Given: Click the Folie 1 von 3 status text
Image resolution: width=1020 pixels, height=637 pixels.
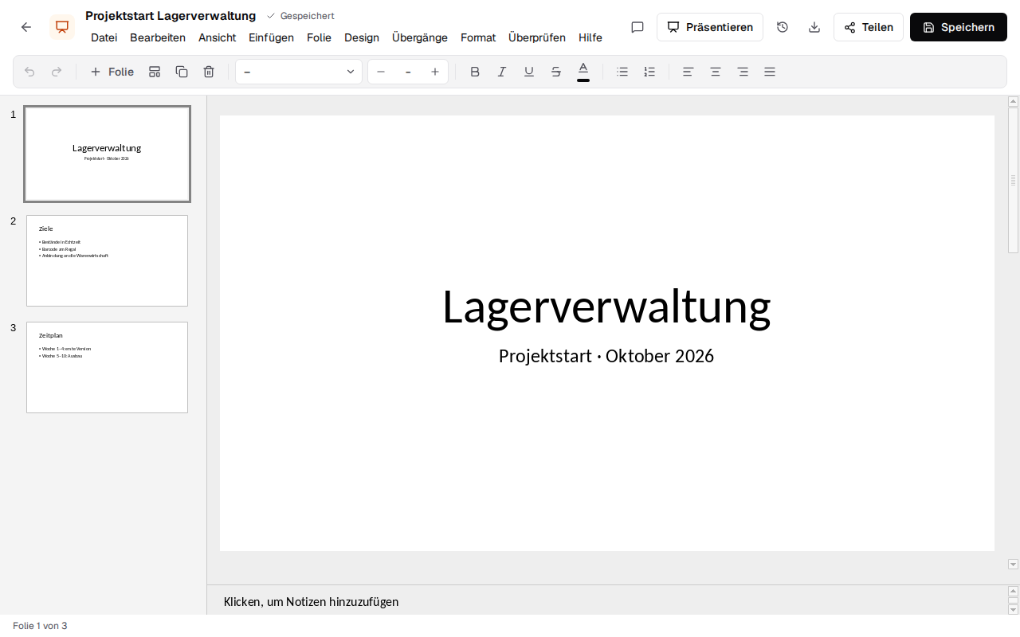Looking at the screenshot, I should pyautogui.click(x=40, y=626).
